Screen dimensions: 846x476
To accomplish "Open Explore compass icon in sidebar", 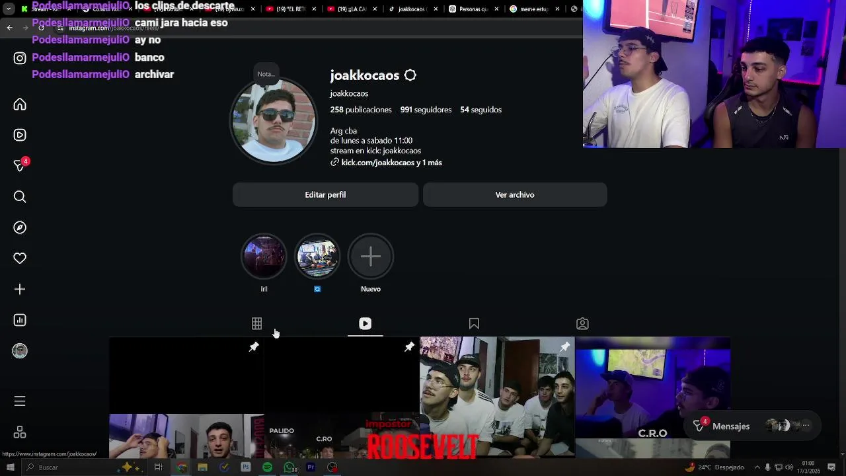I will tap(20, 227).
